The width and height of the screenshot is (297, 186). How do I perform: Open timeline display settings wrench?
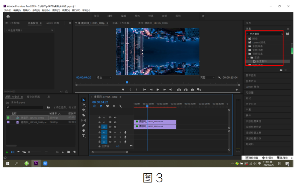[x=120, y=106]
